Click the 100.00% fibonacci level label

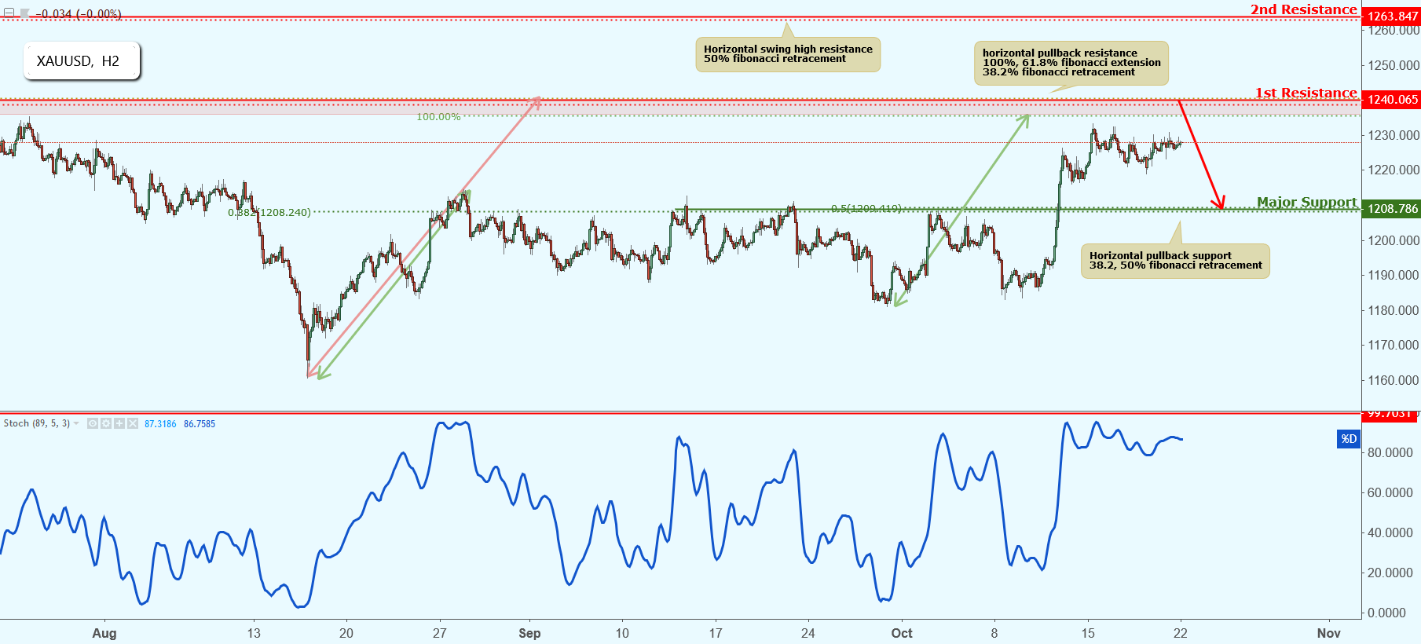(438, 116)
